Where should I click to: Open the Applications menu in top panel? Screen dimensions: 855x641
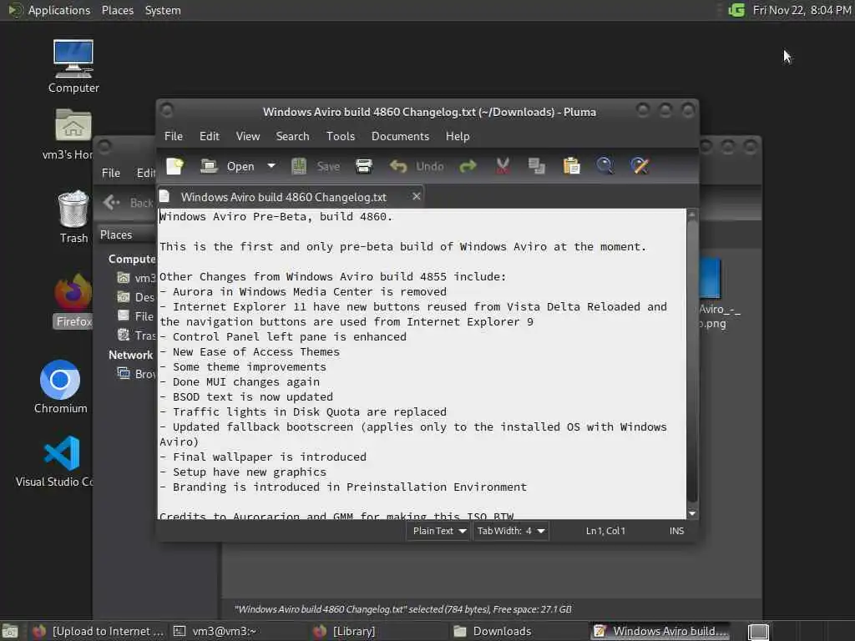[x=49, y=10]
